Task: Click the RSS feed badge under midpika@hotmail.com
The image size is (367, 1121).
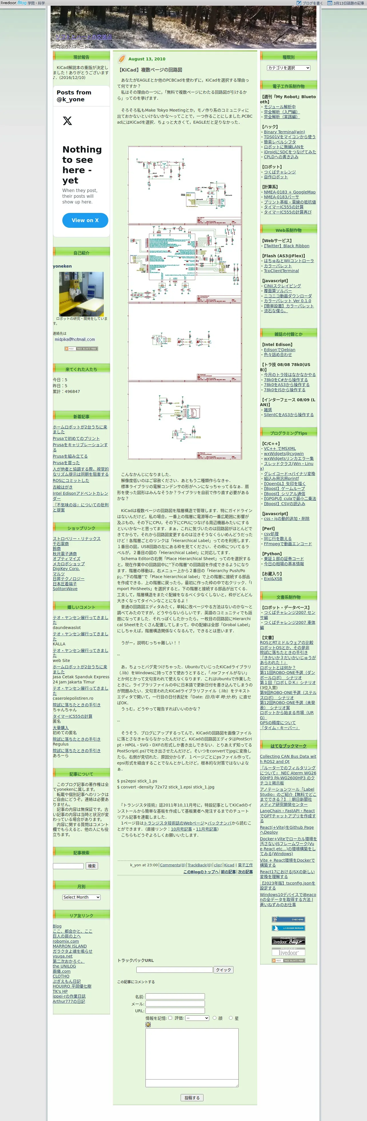Action: [81, 349]
